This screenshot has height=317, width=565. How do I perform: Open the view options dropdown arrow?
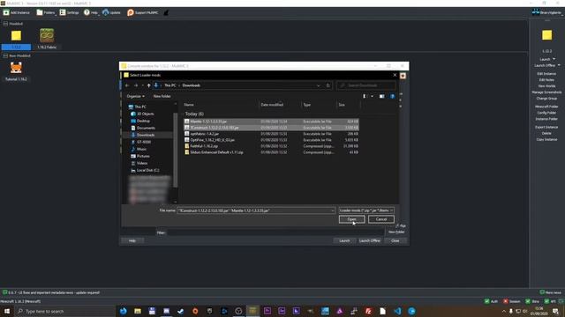[372, 96]
